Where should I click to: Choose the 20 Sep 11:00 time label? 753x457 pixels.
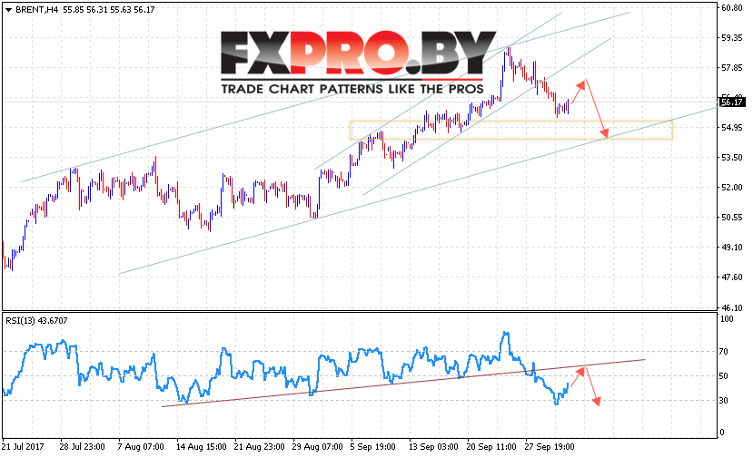(491, 447)
